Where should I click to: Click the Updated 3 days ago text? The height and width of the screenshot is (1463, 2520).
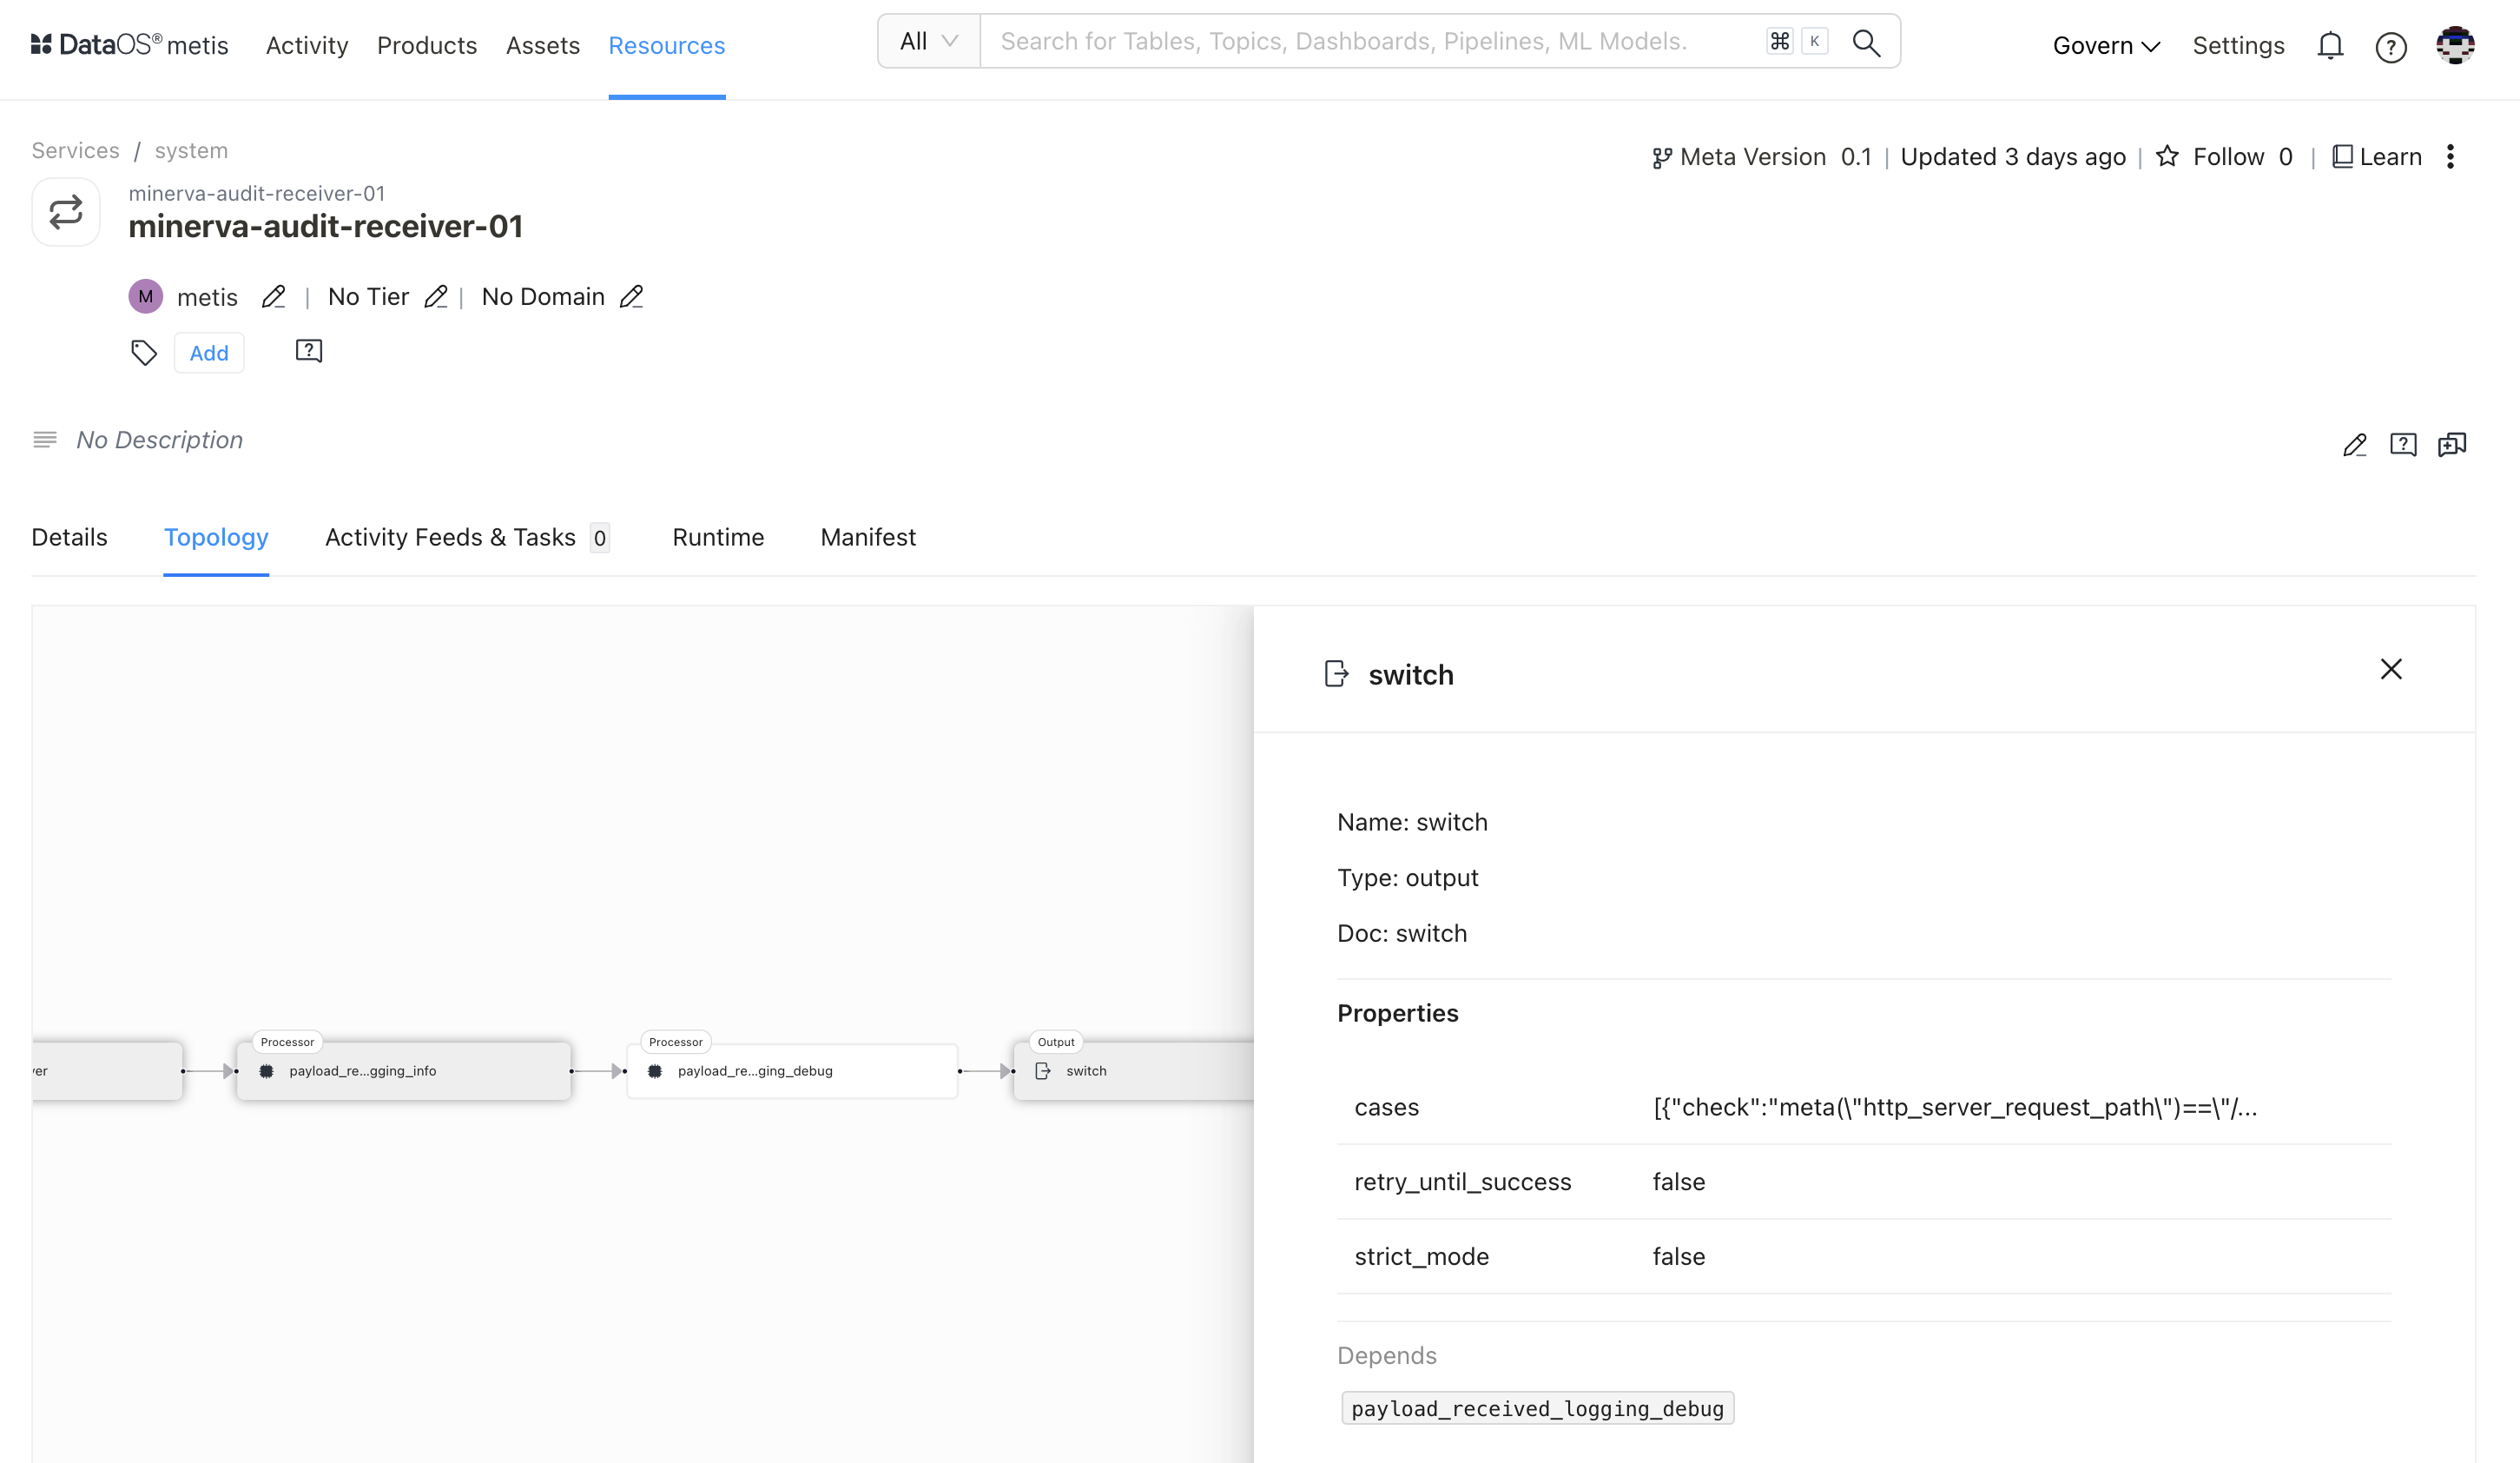pos(2012,157)
